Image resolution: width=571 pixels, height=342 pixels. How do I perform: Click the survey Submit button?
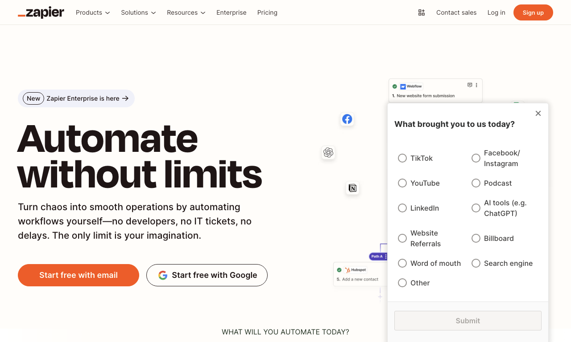(x=468, y=321)
